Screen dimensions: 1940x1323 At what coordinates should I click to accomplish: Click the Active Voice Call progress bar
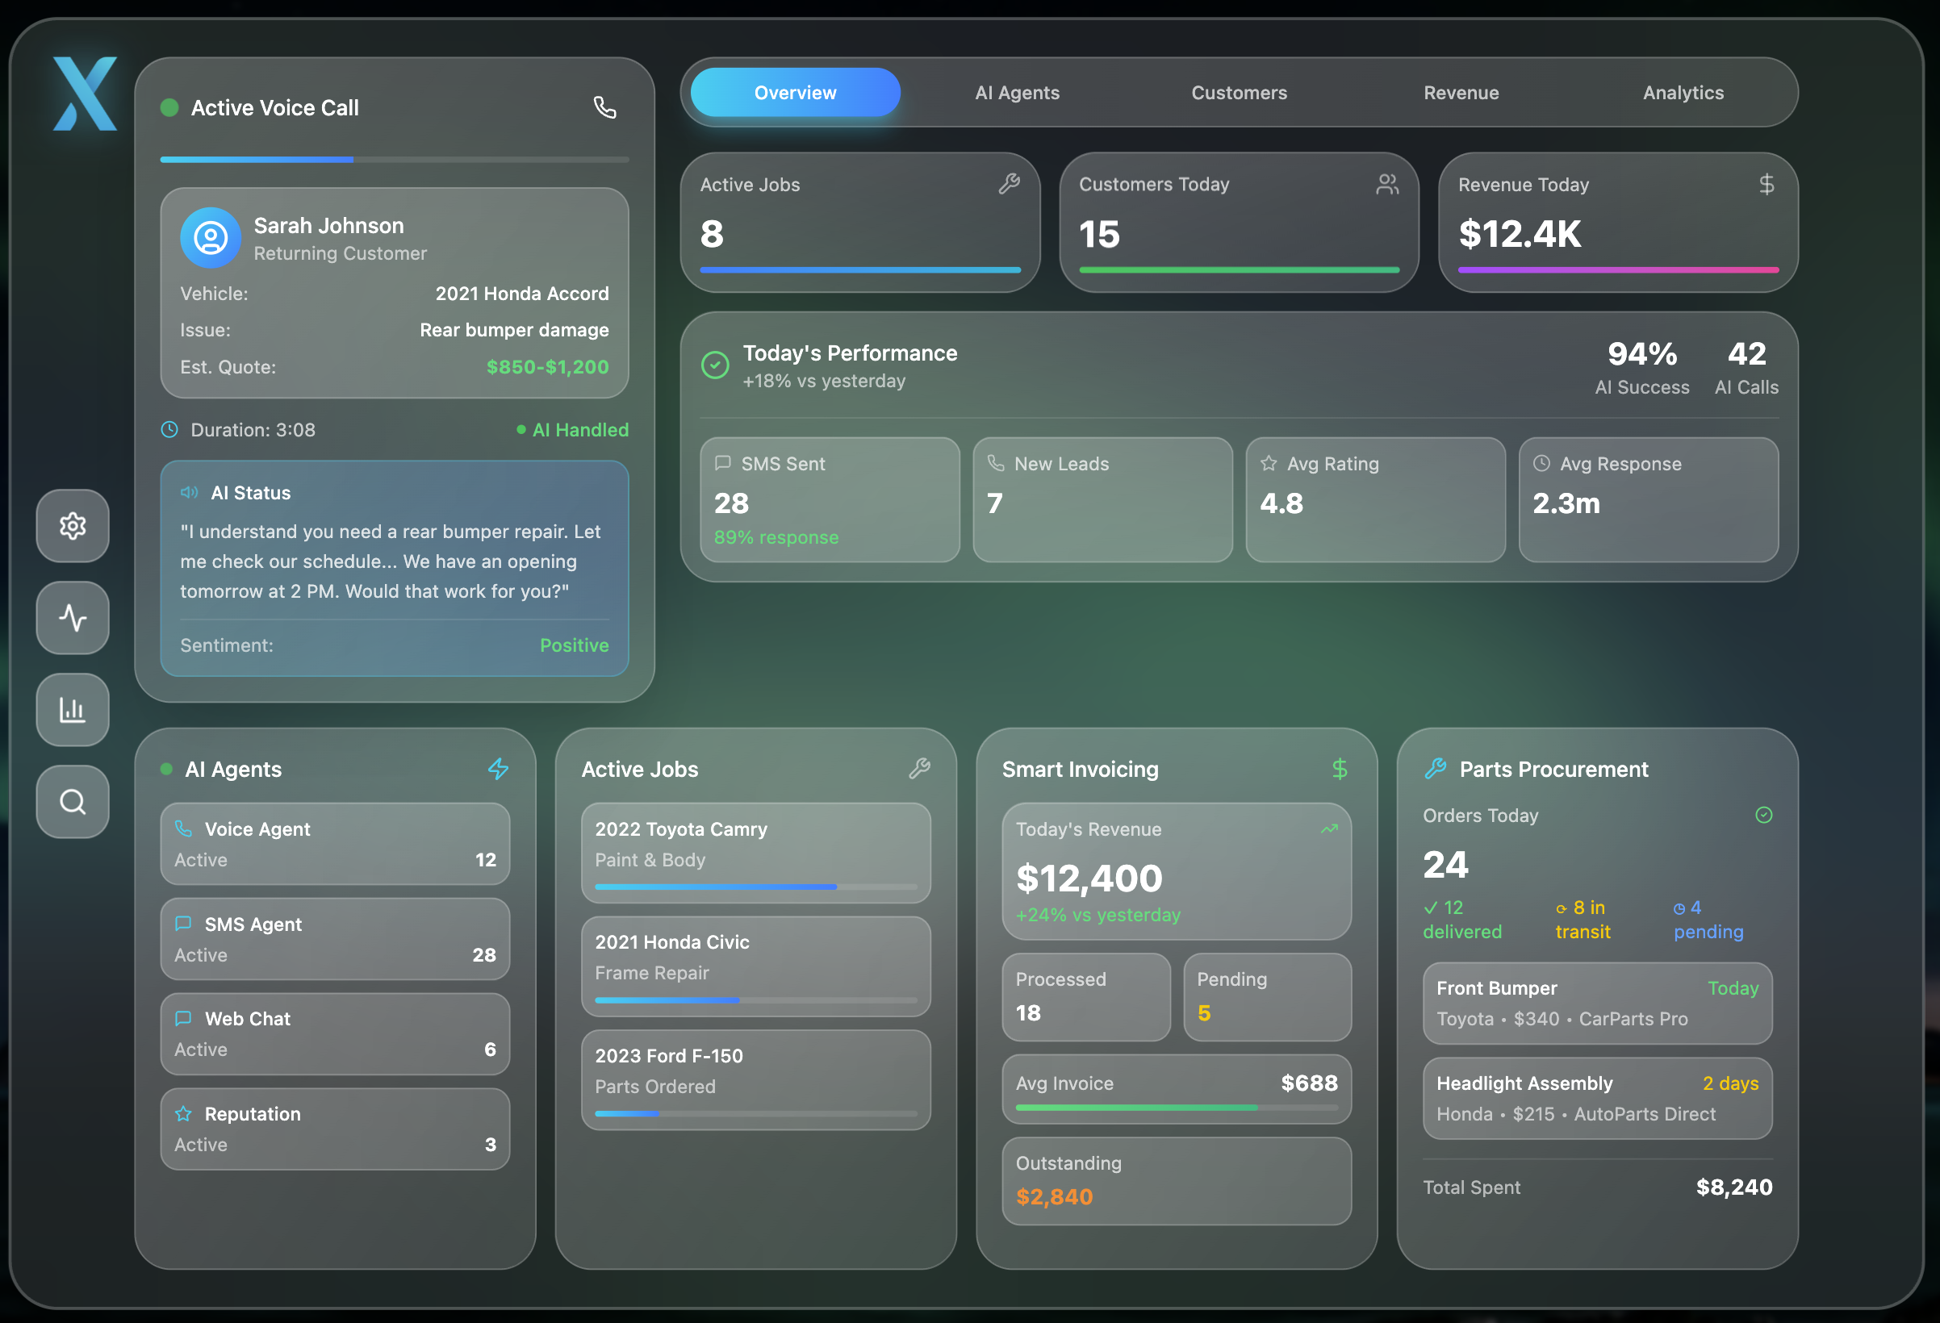pos(394,160)
